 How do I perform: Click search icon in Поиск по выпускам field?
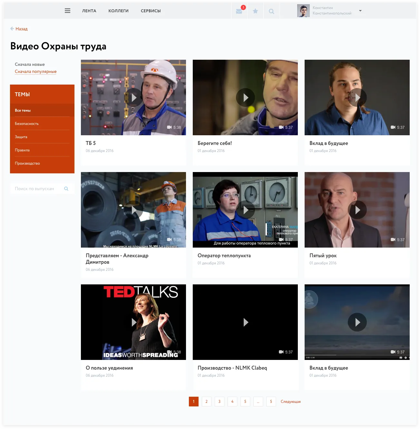tap(66, 189)
